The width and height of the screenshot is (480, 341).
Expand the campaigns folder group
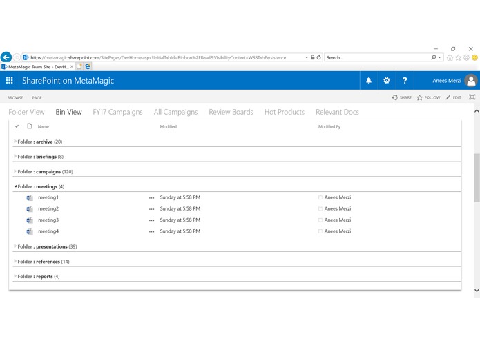click(x=15, y=171)
